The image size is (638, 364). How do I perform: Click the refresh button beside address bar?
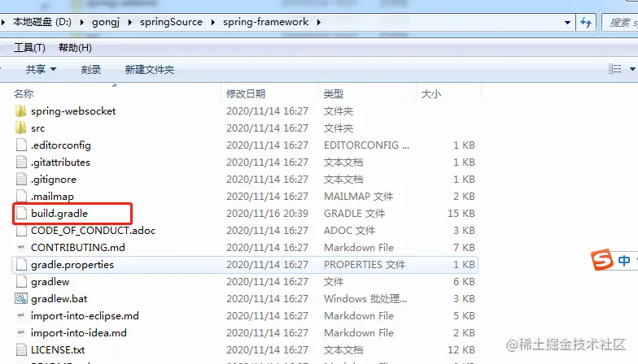click(586, 23)
